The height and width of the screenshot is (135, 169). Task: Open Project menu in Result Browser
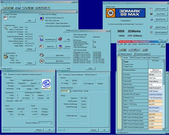[x=135, y=44]
